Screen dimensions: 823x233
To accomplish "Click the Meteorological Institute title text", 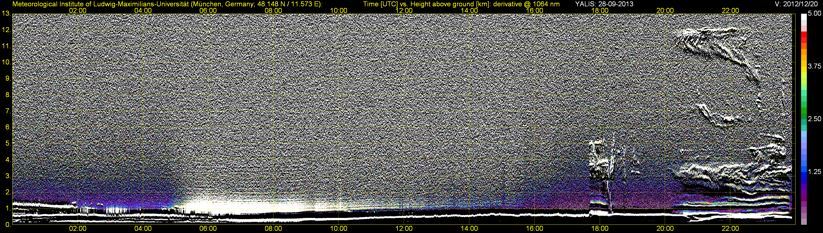I will click(167, 4).
